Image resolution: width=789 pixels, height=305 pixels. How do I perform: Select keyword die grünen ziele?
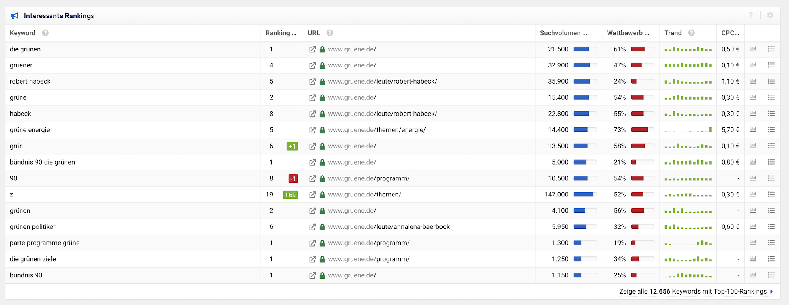(x=33, y=260)
